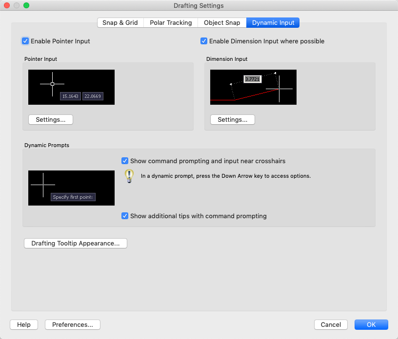Open Drafting Tooltip Appearance dialog
Viewport: 398px width, 339px height.
(x=76, y=243)
